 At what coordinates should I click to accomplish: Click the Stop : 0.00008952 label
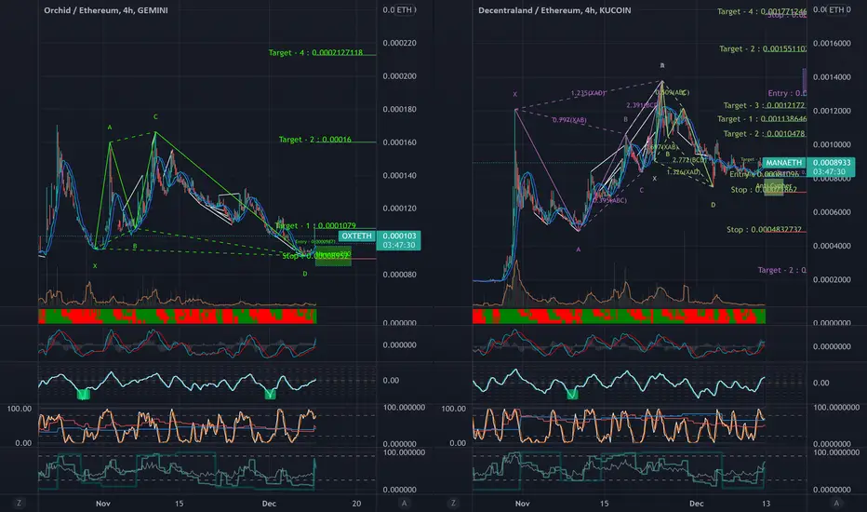(x=315, y=256)
